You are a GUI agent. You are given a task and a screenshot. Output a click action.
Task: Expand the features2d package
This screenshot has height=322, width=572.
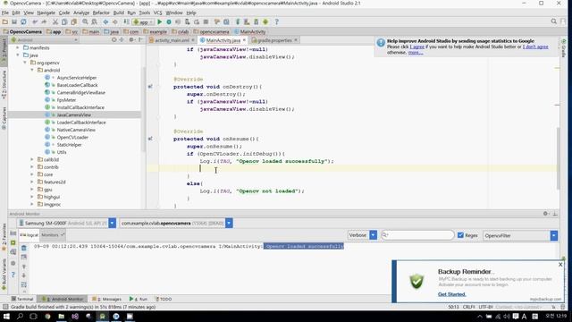32,182
